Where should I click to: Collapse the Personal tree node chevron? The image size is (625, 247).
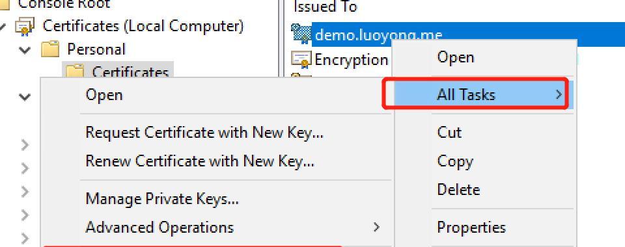click(25, 50)
